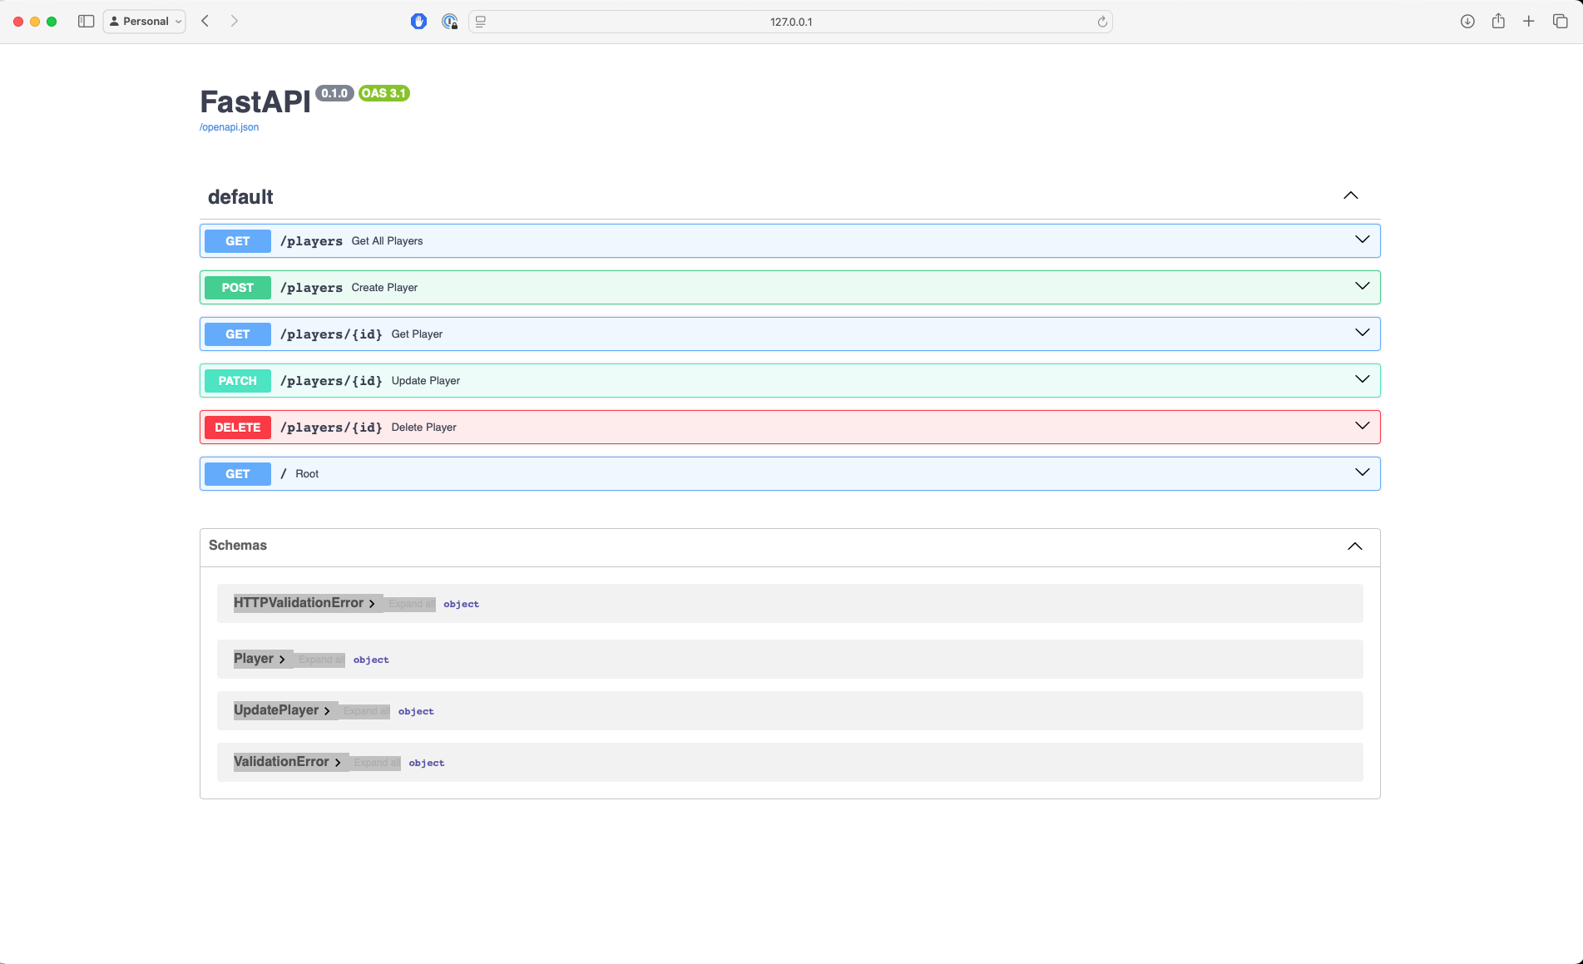Click the 127.0.0.1 address field
Image resolution: width=1583 pixels, height=964 pixels.
click(790, 22)
